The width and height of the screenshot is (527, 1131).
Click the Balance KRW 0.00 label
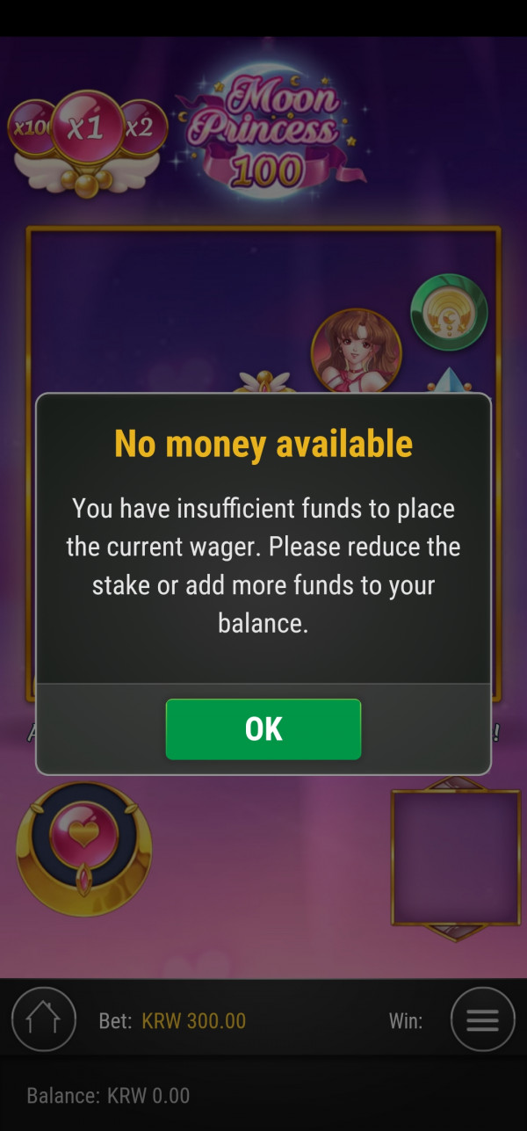click(x=108, y=1096)
